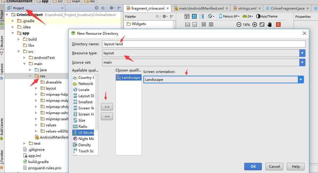This screenshot has height=173, width=318.
Task: Select the build.gradle file
Action: click(36, 162)
